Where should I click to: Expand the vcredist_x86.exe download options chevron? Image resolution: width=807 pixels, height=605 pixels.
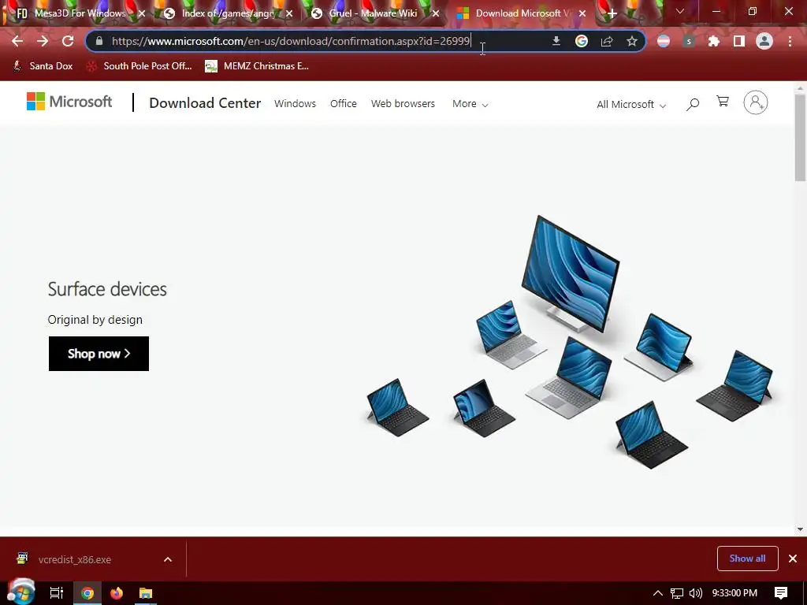tap(168, 559)
